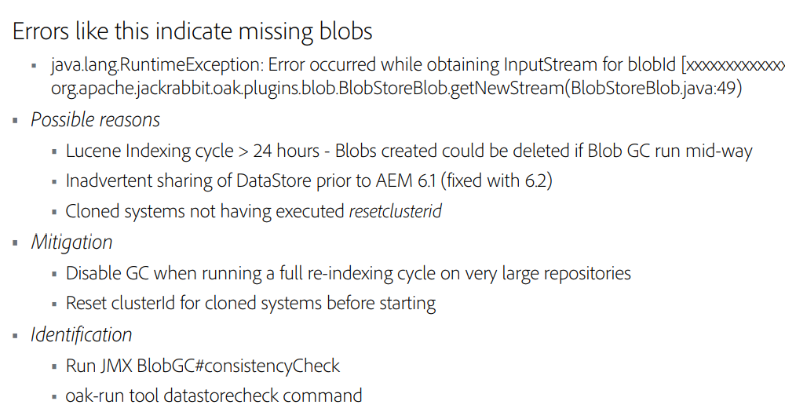The width and height of the screenshot is (785, 412).
Task: Click the heading "Errors like this indicate missing blobs"
Action: click(192, 31)
